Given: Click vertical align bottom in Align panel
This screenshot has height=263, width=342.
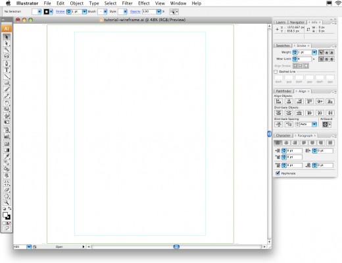Looking at the screenshot, I should pos(330,101).
